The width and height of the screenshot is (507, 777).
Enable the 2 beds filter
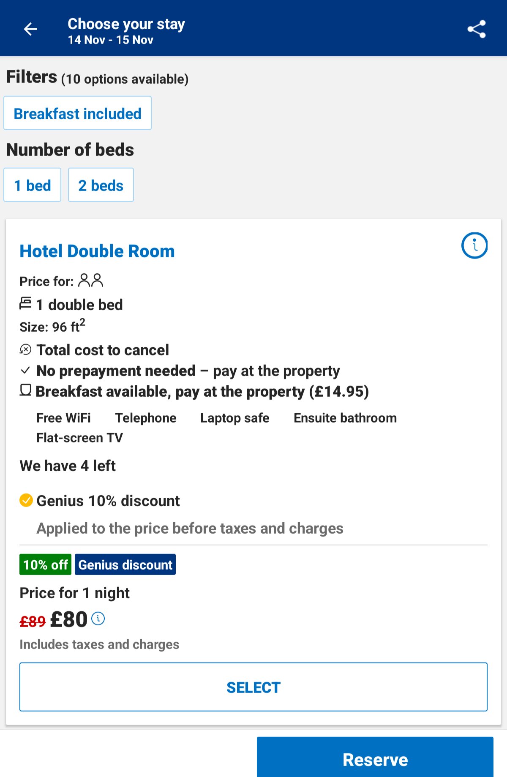click(101, 185)
